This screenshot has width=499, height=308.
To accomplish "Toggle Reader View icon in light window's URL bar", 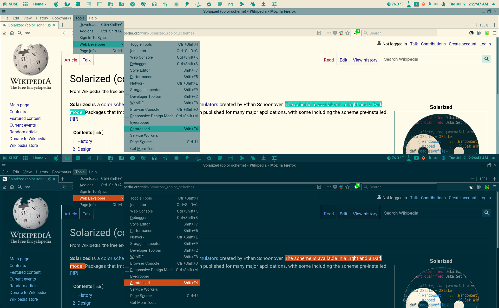I will 319,33.
